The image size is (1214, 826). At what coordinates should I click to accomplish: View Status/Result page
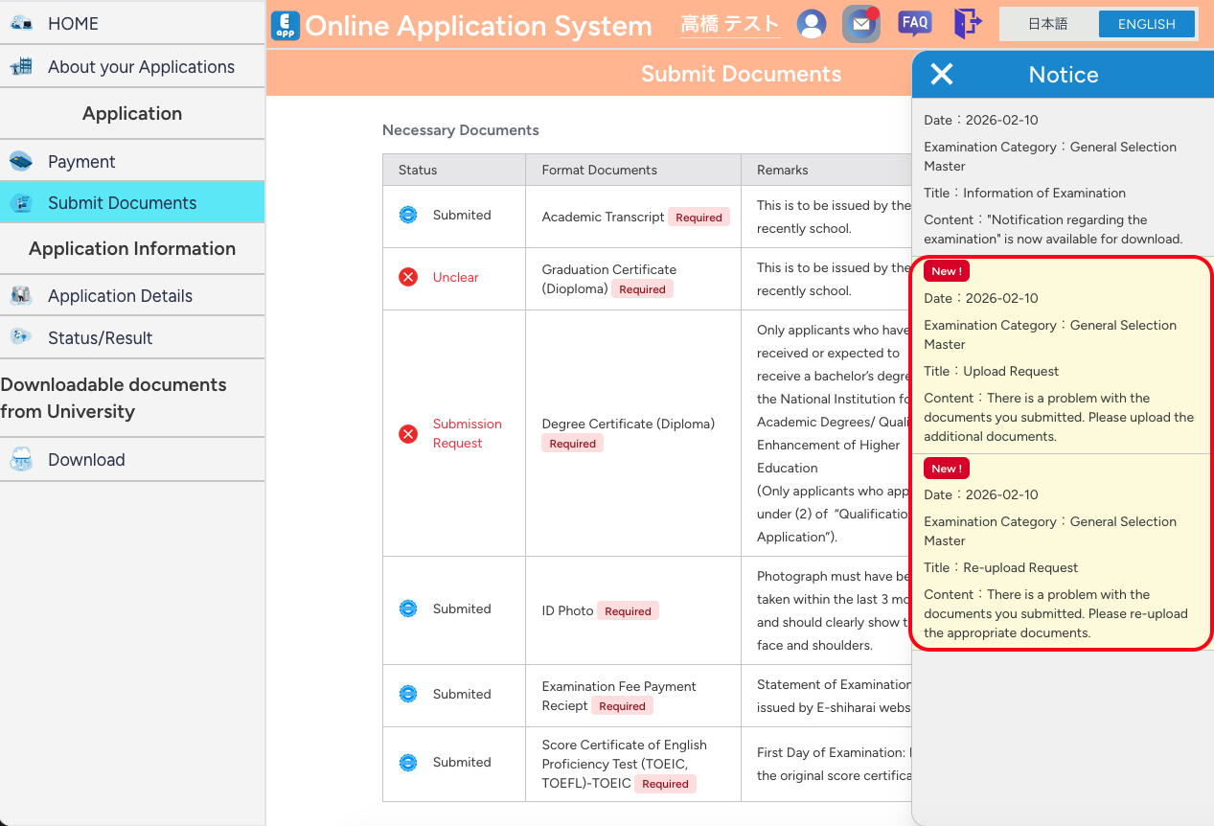tap(100, 338)
